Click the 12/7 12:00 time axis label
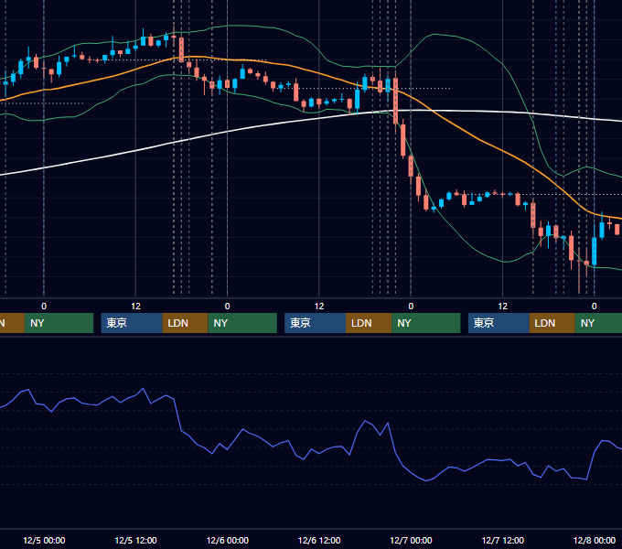Viewport: 622px width, 549px height. (x=502, y=540)
